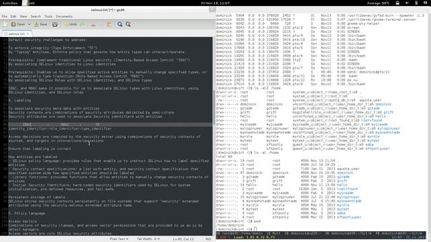Click the 'Default security challenges to address' line
The width and height of the screenshot is (431, 242).
(48, 40)
